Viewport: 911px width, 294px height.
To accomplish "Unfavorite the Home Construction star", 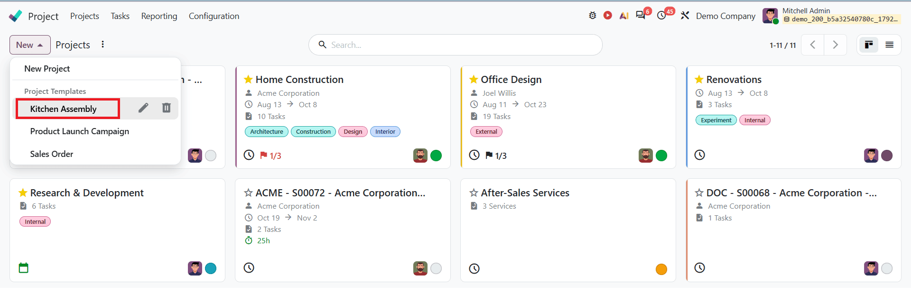I will (x=248, y=79).
